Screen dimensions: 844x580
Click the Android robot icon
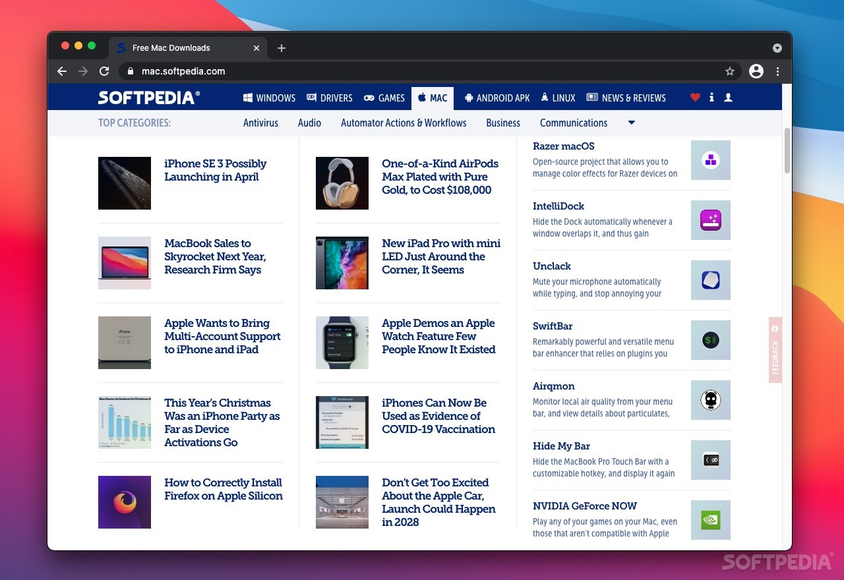[x=468, y=98]
